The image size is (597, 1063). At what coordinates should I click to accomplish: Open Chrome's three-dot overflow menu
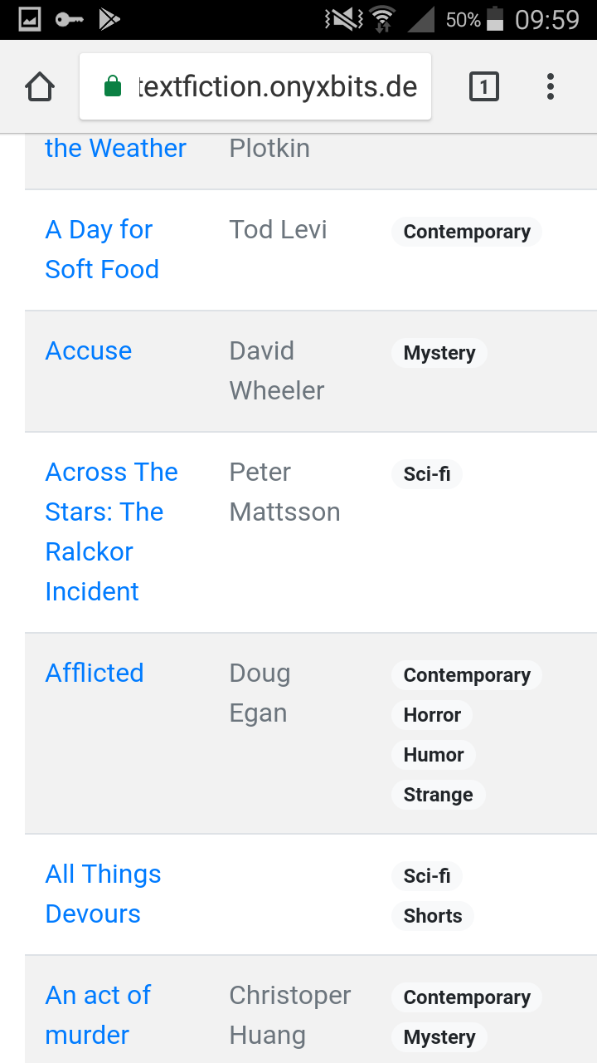pyautogui.click(x=551, y=86)
